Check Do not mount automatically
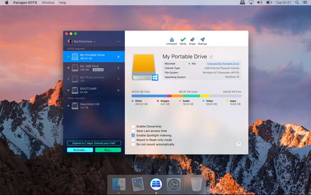 [133, 144]
